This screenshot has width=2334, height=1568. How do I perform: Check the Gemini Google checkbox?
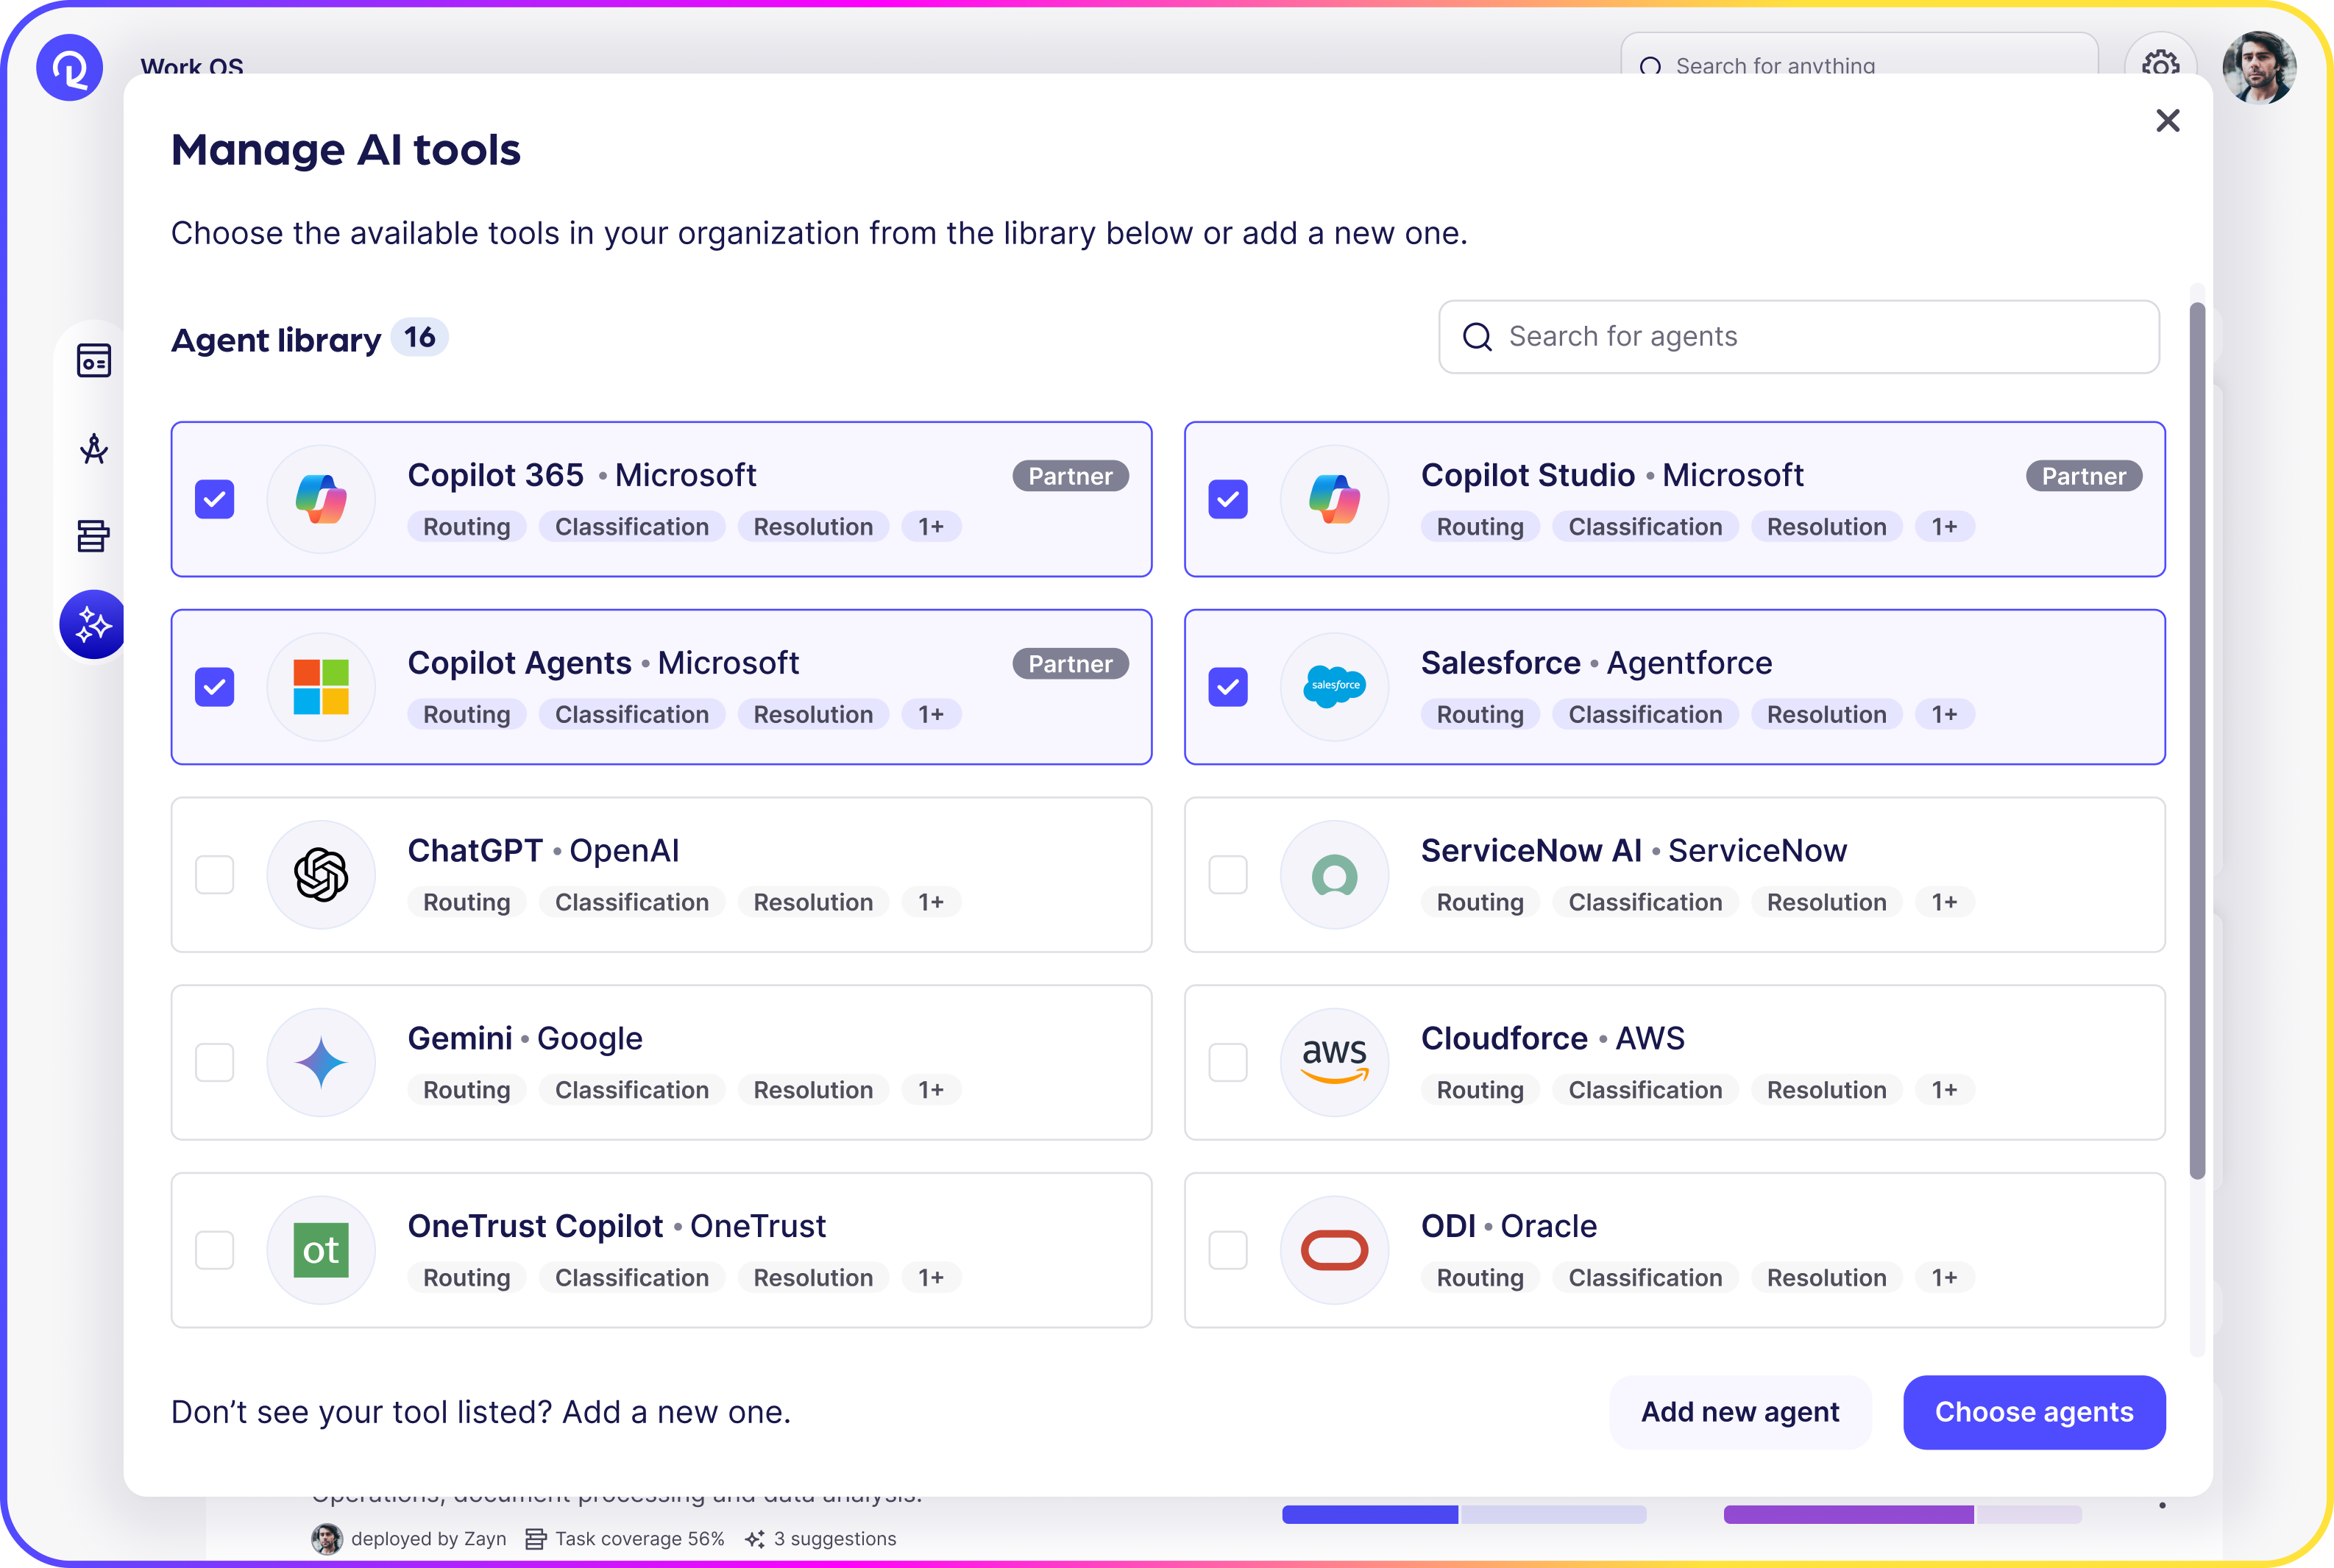point(214,1062)
